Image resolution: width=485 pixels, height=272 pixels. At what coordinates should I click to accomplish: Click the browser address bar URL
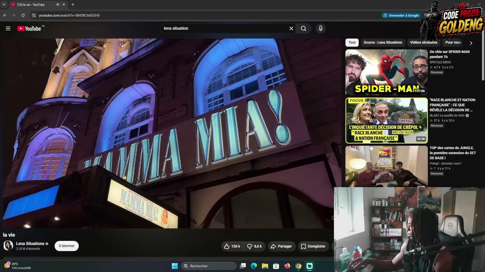tap(69, 15)
